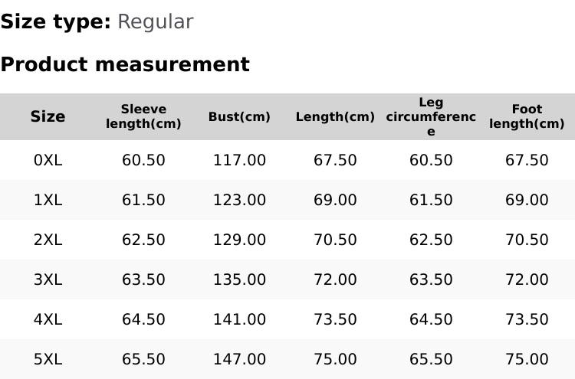
Task: Select the 5XL size row label
Action: coord(48,359)
